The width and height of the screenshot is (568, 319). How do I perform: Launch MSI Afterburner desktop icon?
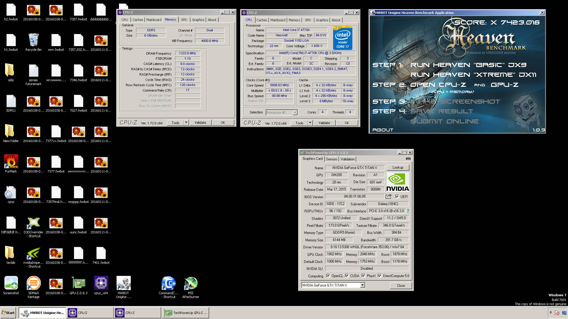coord(191,287)
